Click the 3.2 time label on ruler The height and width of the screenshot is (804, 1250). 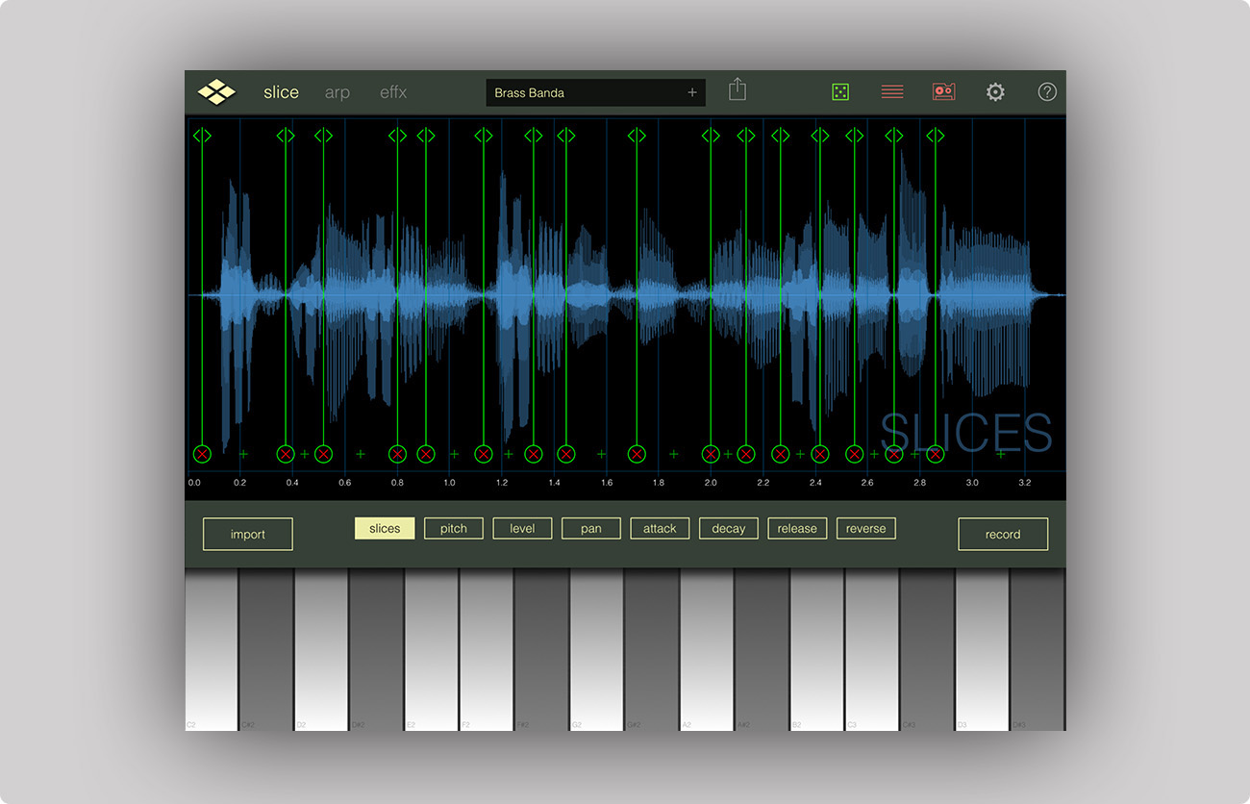tap(1024, 483)
